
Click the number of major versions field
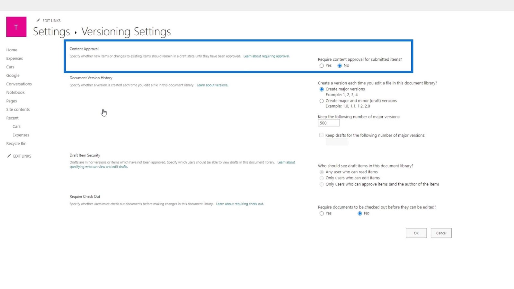[329, 123]
